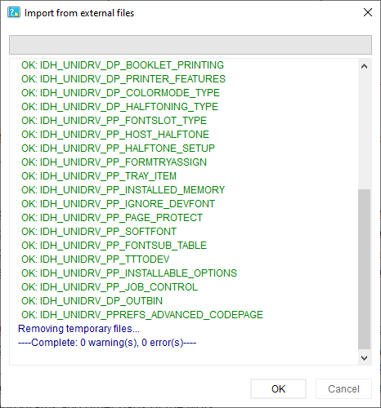Select the IDH_UNIDRV_DP_BOOKLET_PRINTING log line
The image size is (381, 408).
(x=123, y=65)
